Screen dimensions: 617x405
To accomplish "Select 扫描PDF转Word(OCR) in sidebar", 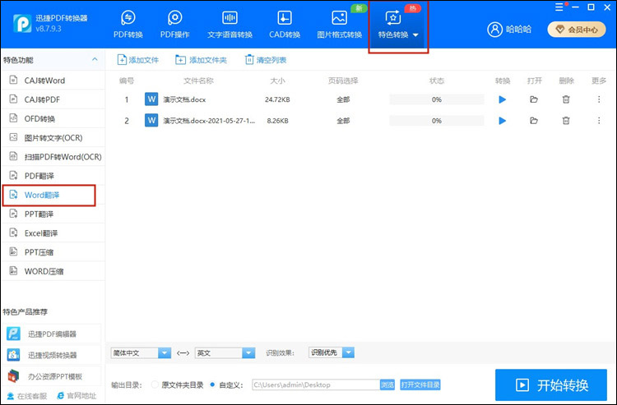I will (x=53, y=157).
